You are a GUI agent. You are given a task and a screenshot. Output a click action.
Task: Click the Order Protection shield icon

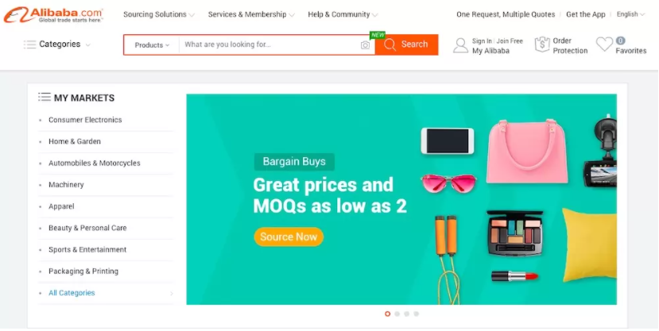542,44
